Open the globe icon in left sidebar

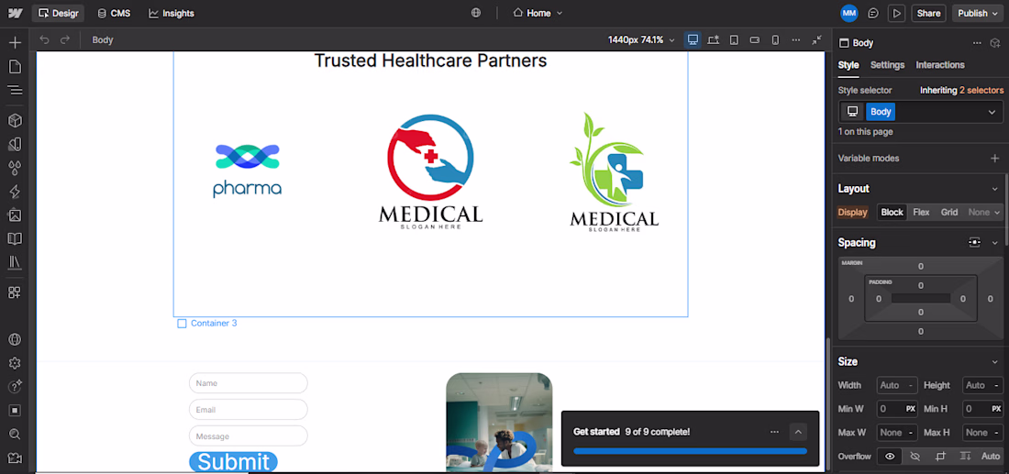(15, 339)
